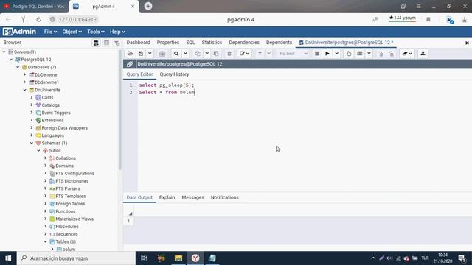The width and height of the screenshot is (472, 265).
Task: Click the Copy rows icon
Action: coord(198,54)
